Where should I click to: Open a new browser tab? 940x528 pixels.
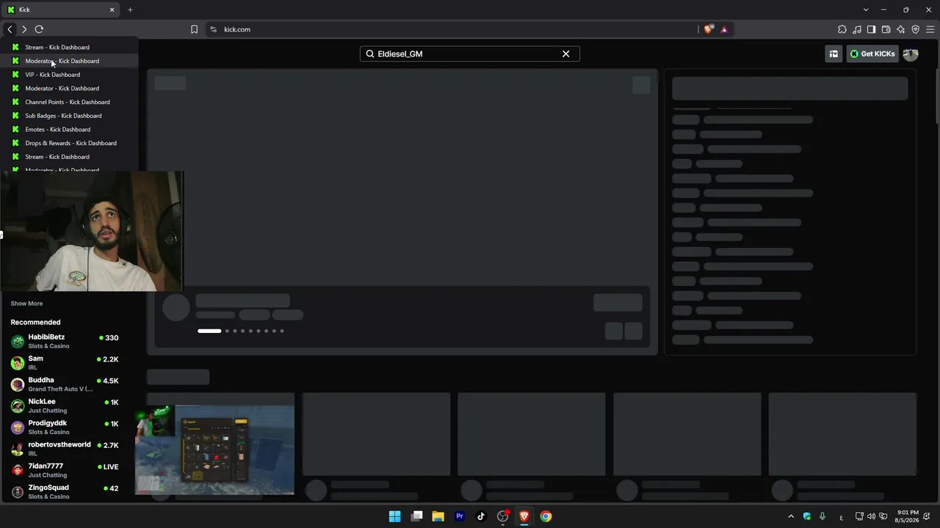point(130,10)
